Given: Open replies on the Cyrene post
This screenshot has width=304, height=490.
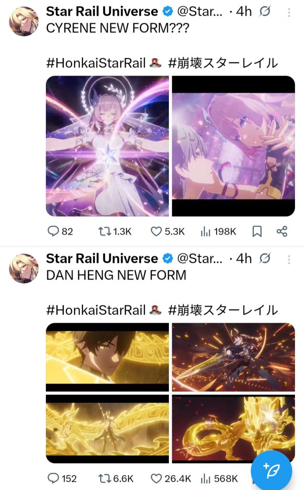Looking at the screenshot, I should coord(60,231).
